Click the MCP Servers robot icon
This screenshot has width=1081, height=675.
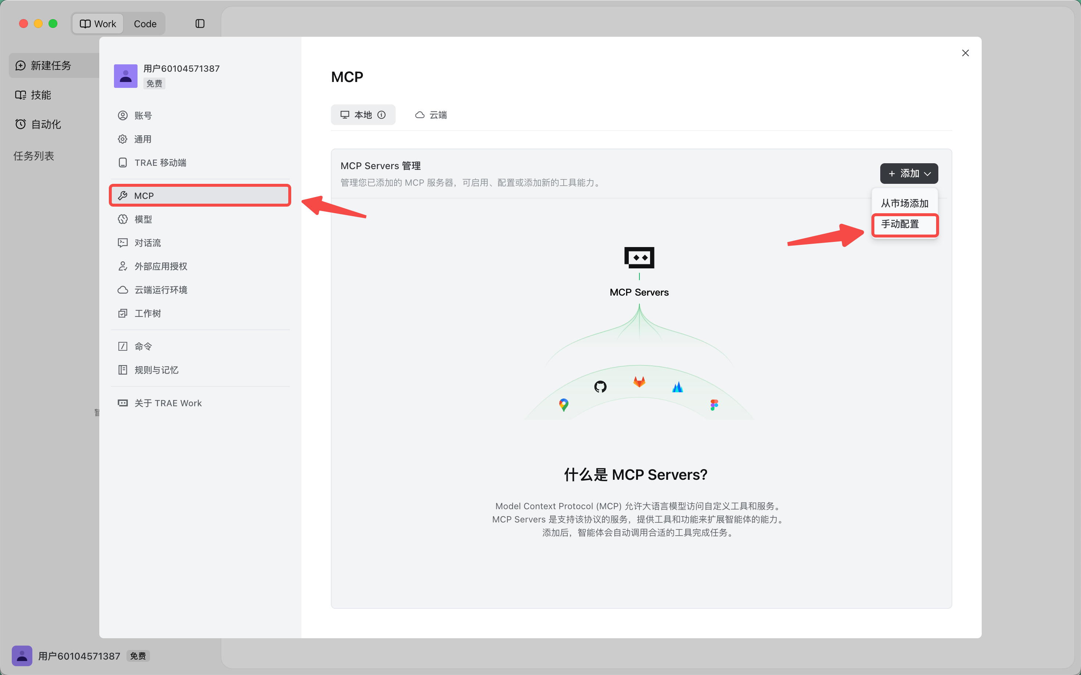tap(639, 258)
